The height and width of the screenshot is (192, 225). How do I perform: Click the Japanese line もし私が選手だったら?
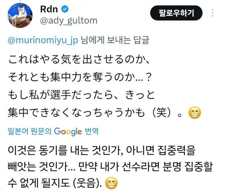[x=81, y=95]
